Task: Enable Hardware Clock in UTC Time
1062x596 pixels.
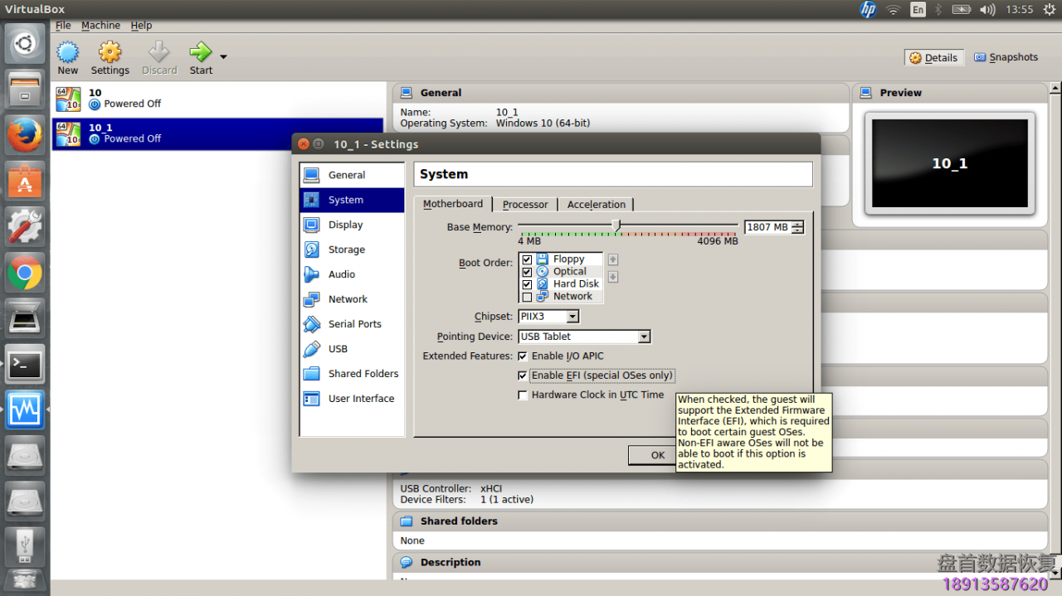Action: pos(523,395)
